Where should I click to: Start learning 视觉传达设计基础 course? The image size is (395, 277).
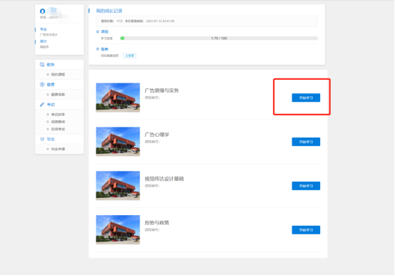[306, 186]
